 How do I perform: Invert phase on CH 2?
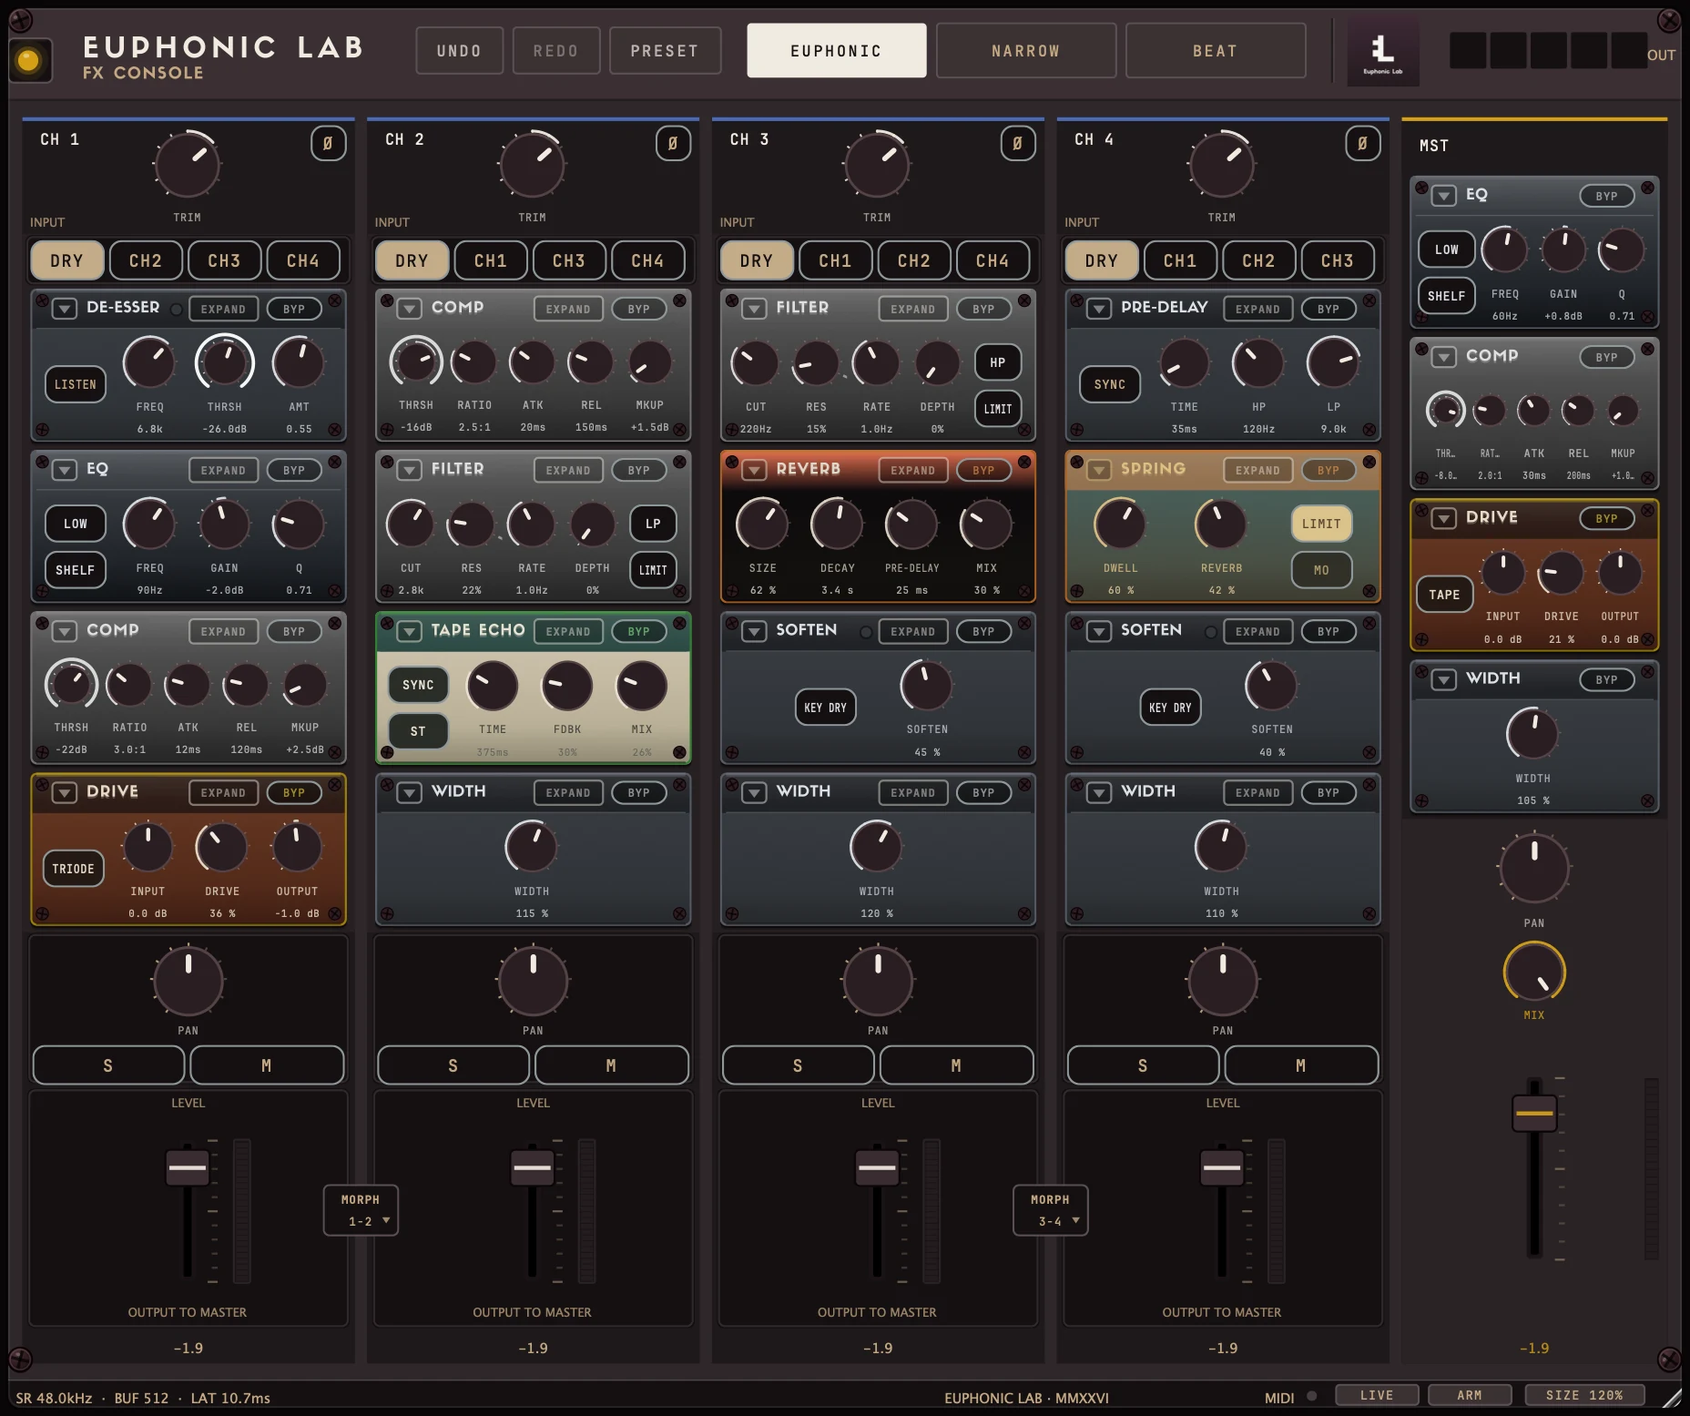point(673,143)
